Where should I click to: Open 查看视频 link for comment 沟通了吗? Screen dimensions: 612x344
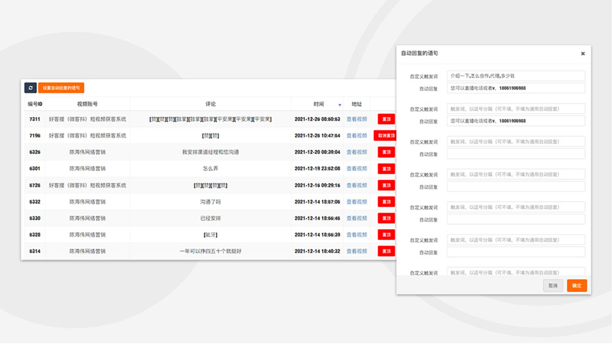(357, 202)
